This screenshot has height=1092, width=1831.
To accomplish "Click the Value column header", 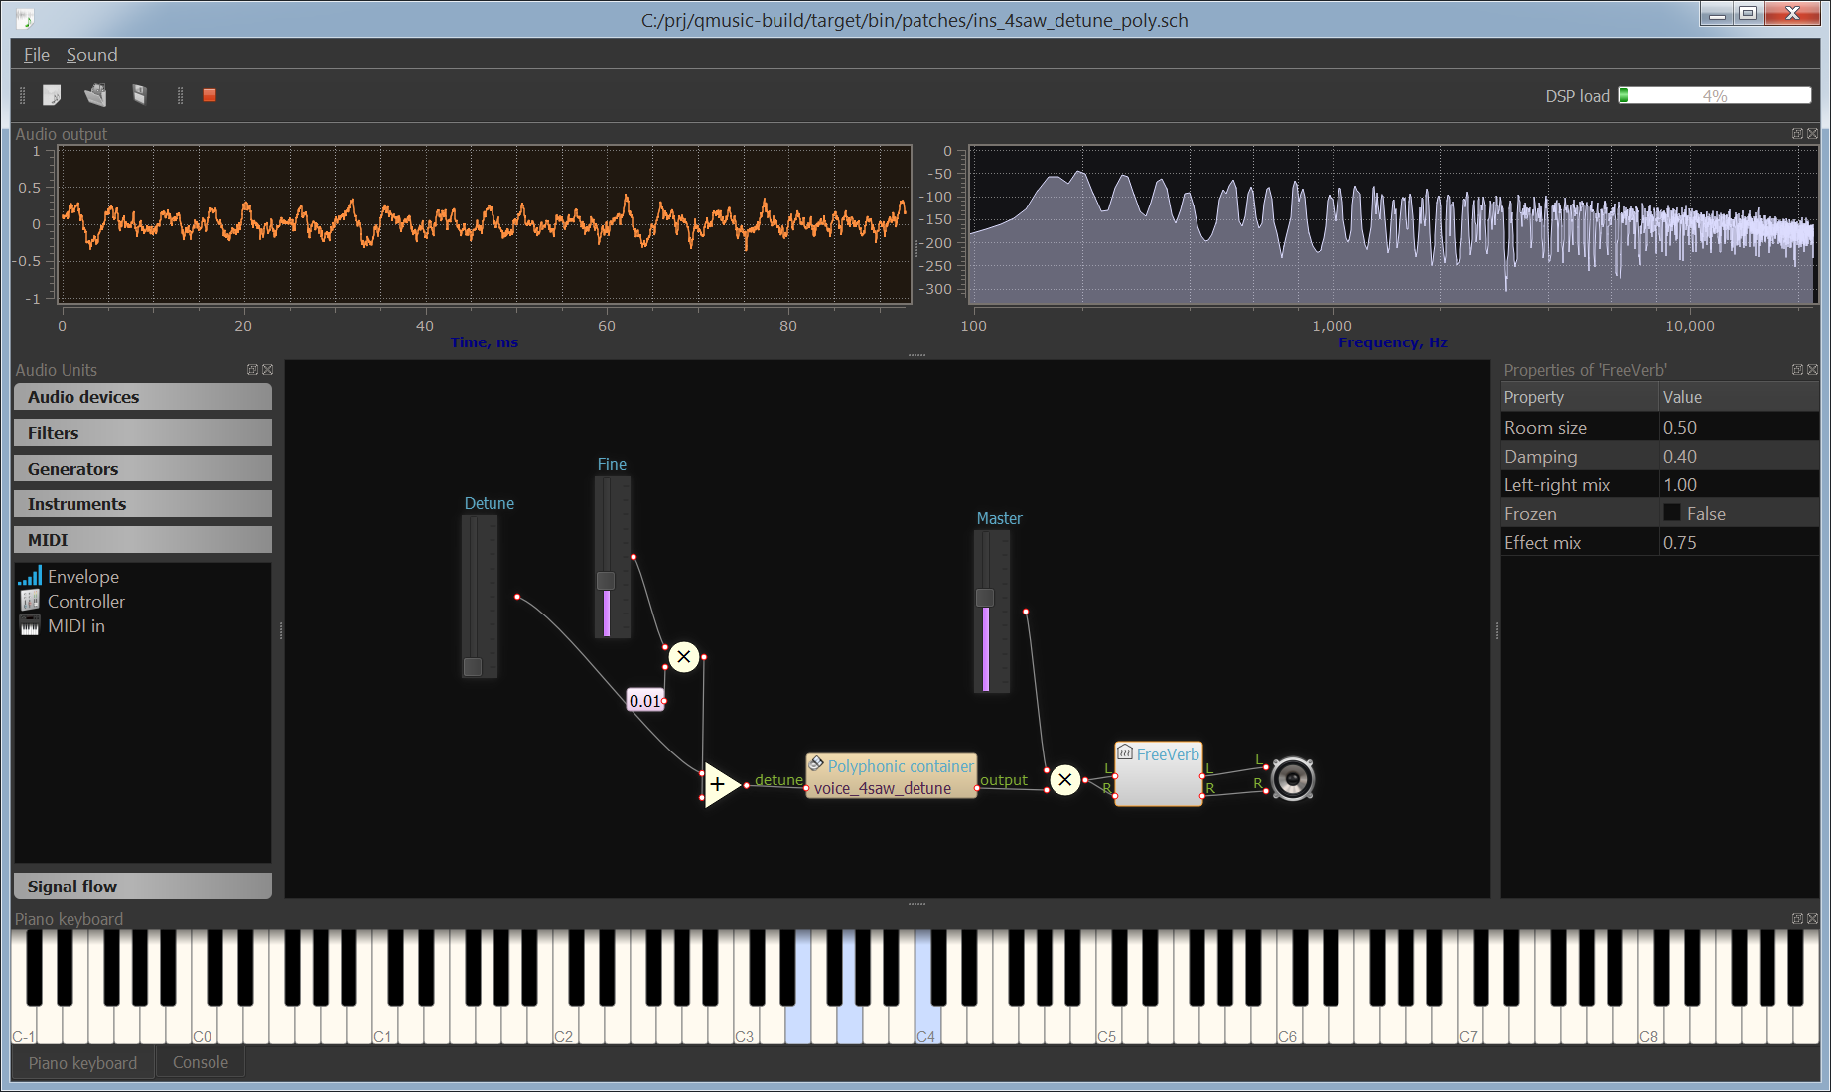I will coord(1739,397).
